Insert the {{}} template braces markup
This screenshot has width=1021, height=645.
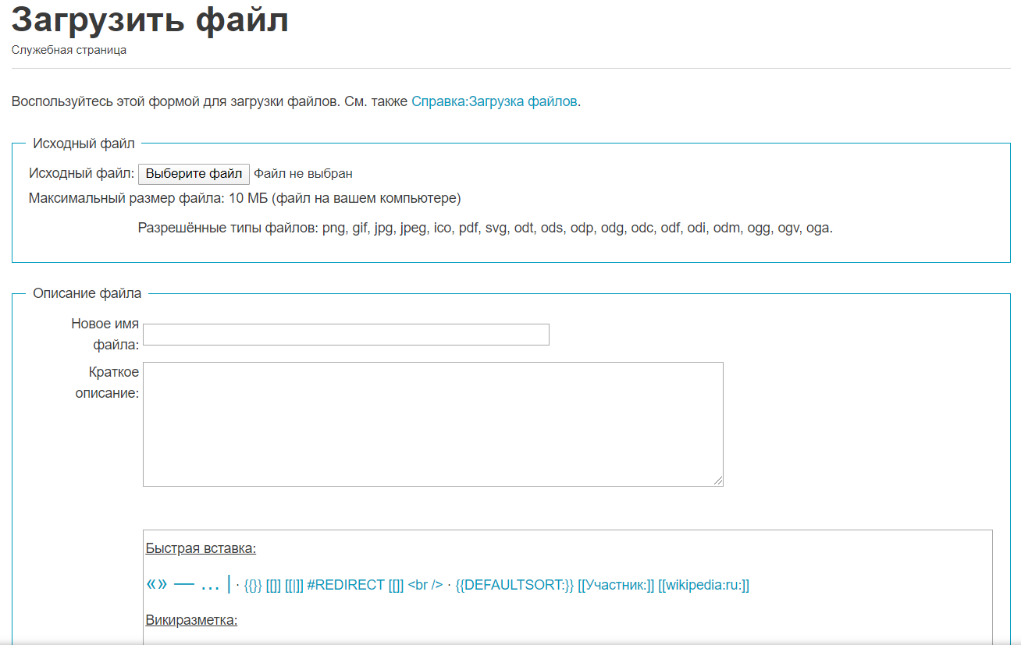pos(253,585)
